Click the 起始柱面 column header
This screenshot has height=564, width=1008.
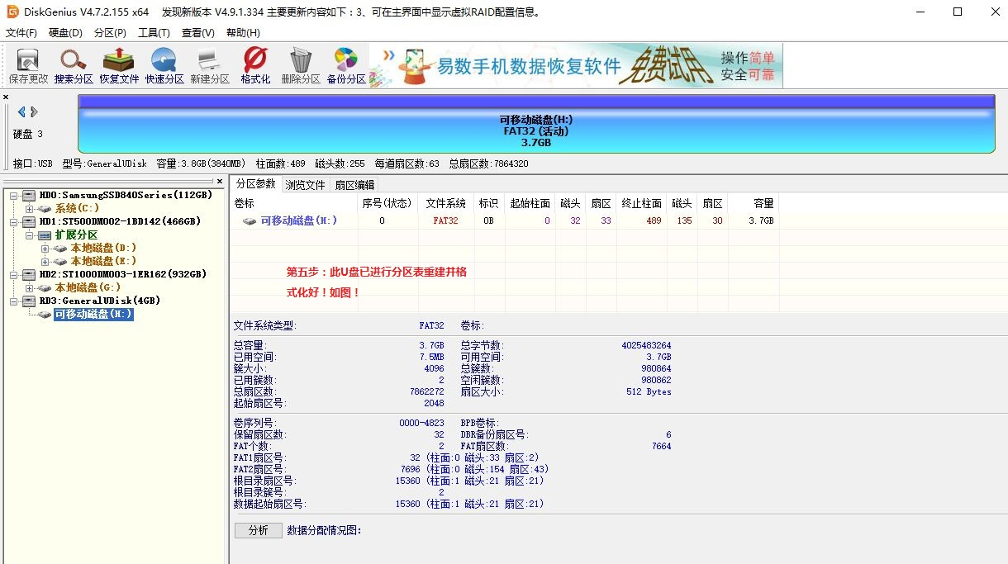530,203
